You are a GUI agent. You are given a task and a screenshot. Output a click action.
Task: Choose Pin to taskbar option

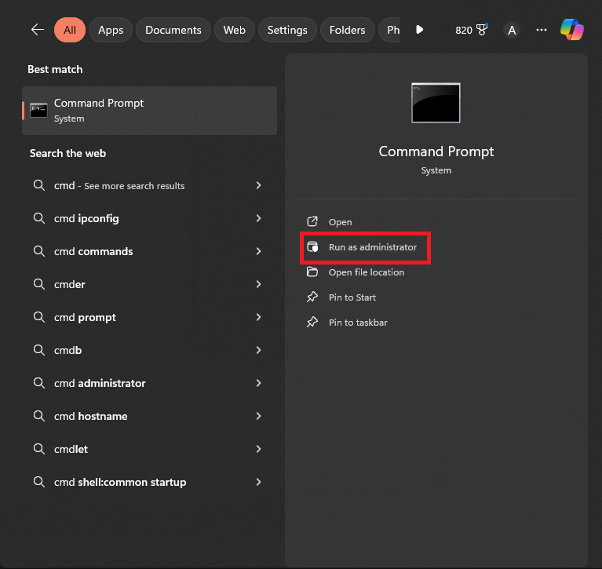[x=357, y=323]
